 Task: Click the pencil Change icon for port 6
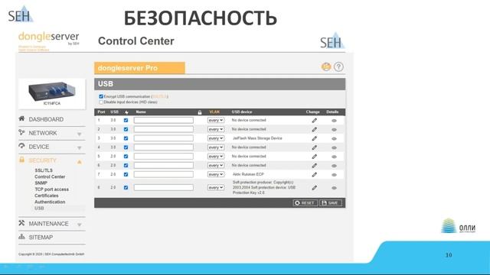click(315, 166)
